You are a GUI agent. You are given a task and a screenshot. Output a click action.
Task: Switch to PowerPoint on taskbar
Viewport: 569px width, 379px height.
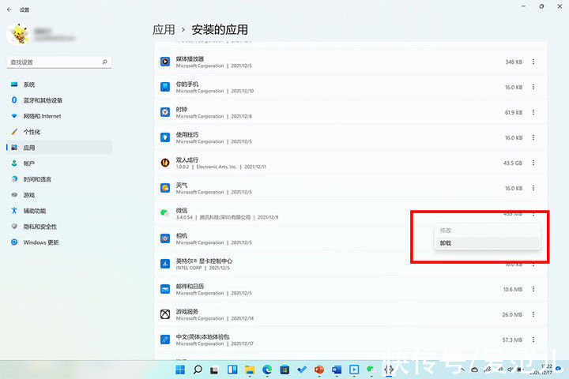(319, 370)
